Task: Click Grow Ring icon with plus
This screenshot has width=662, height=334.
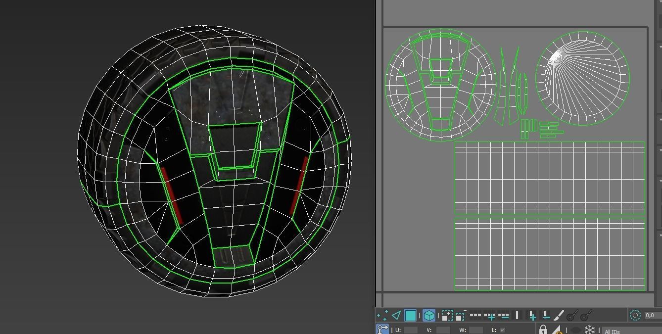Action: click(x=532, y=316)
